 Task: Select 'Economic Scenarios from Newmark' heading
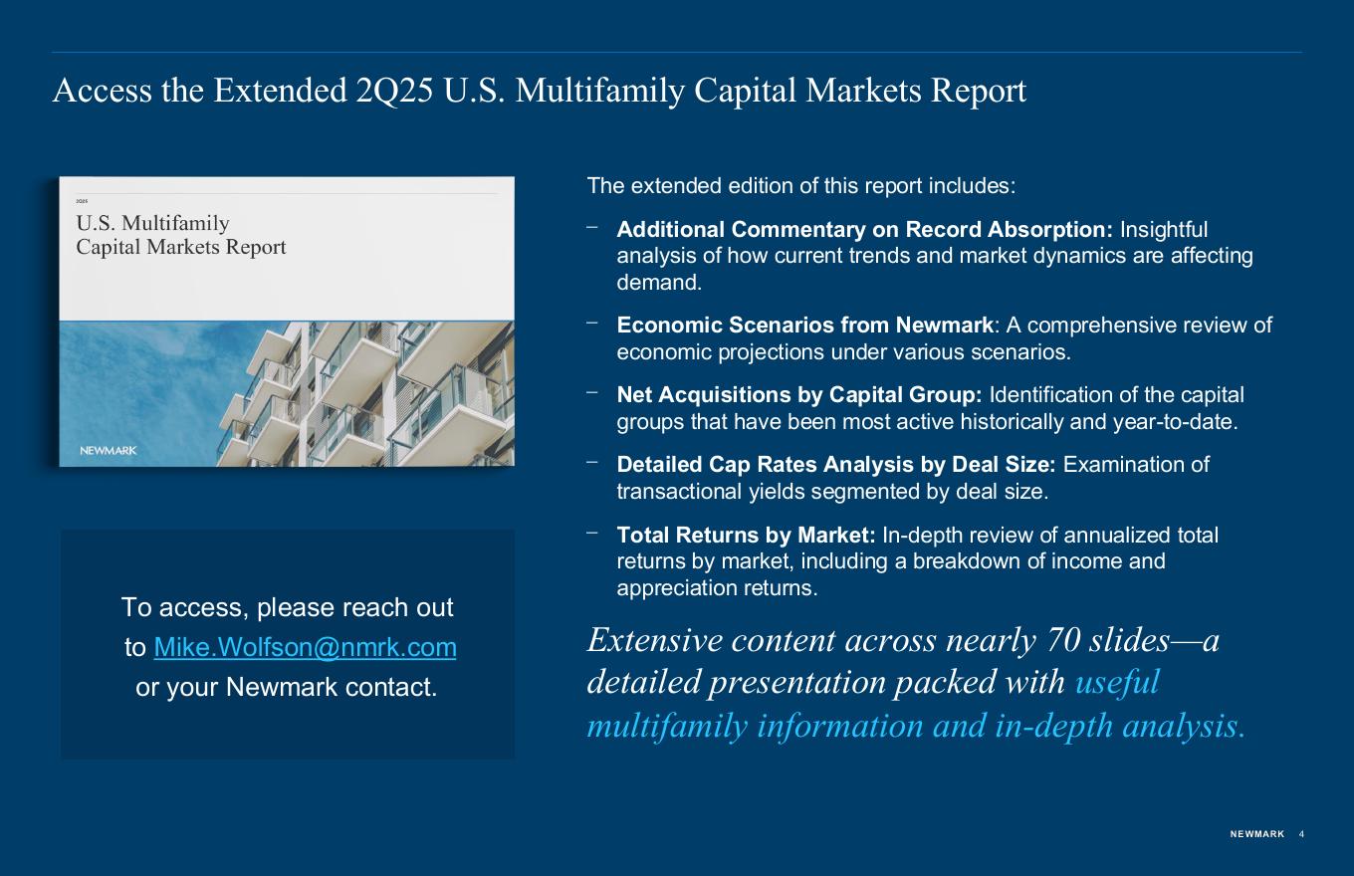805,326
